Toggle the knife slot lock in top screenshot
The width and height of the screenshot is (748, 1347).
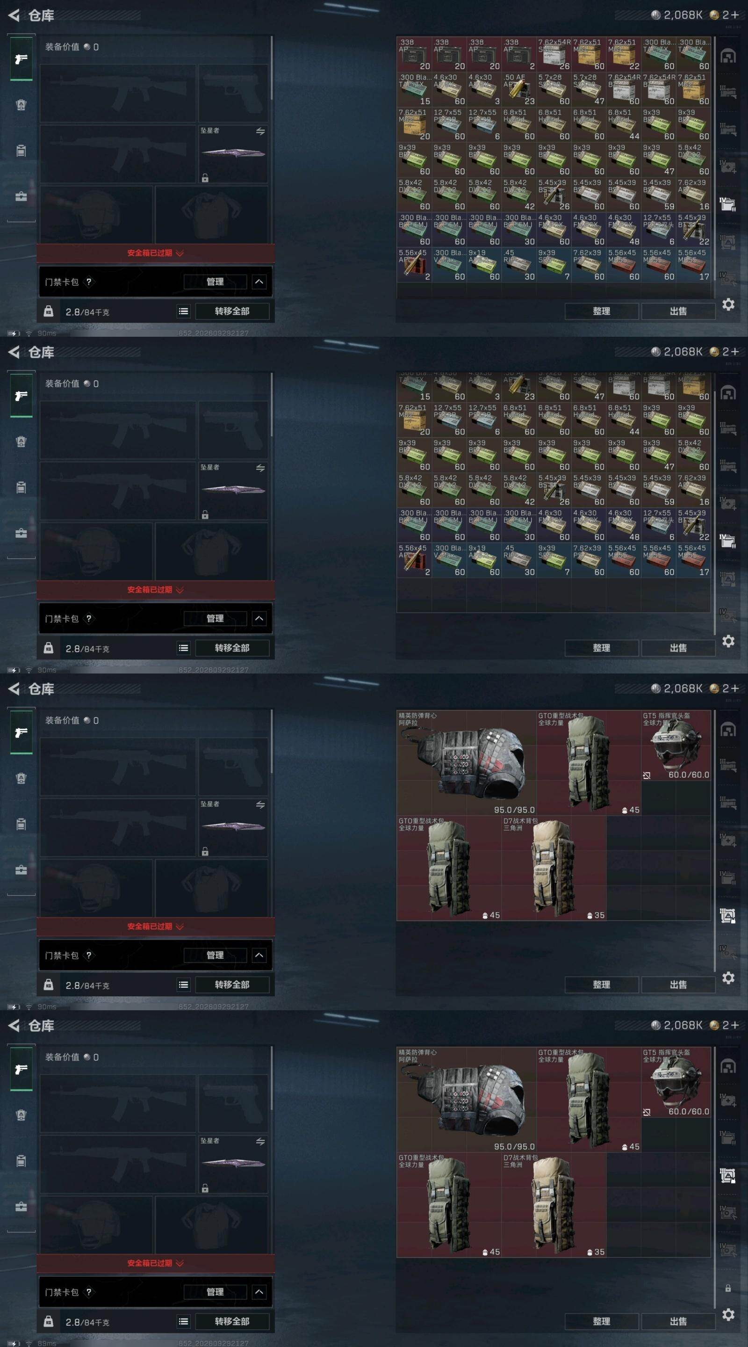click(205, 178)
